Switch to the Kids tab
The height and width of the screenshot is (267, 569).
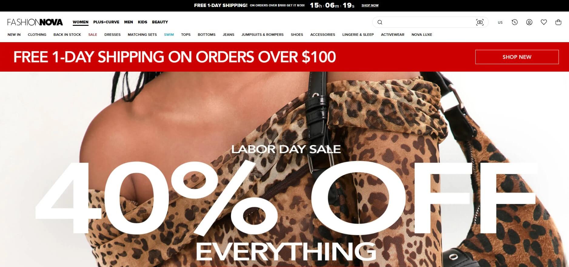[142, 22]
